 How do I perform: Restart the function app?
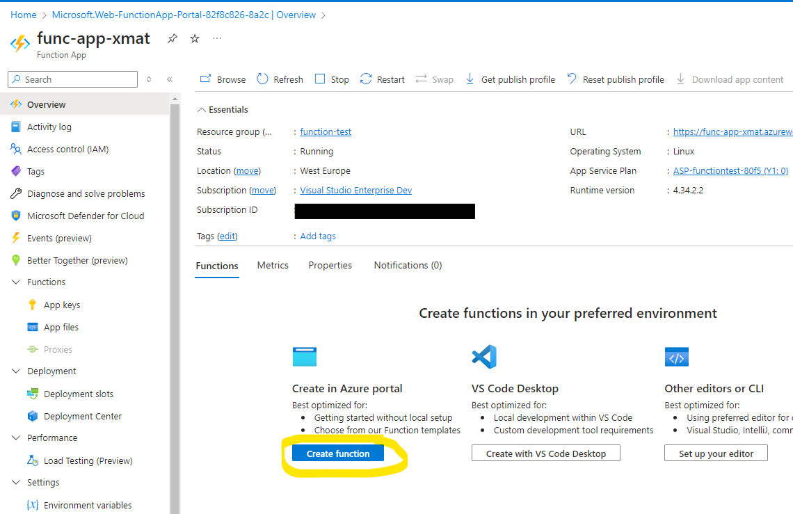pyautogui.click(x=383, y=79)
